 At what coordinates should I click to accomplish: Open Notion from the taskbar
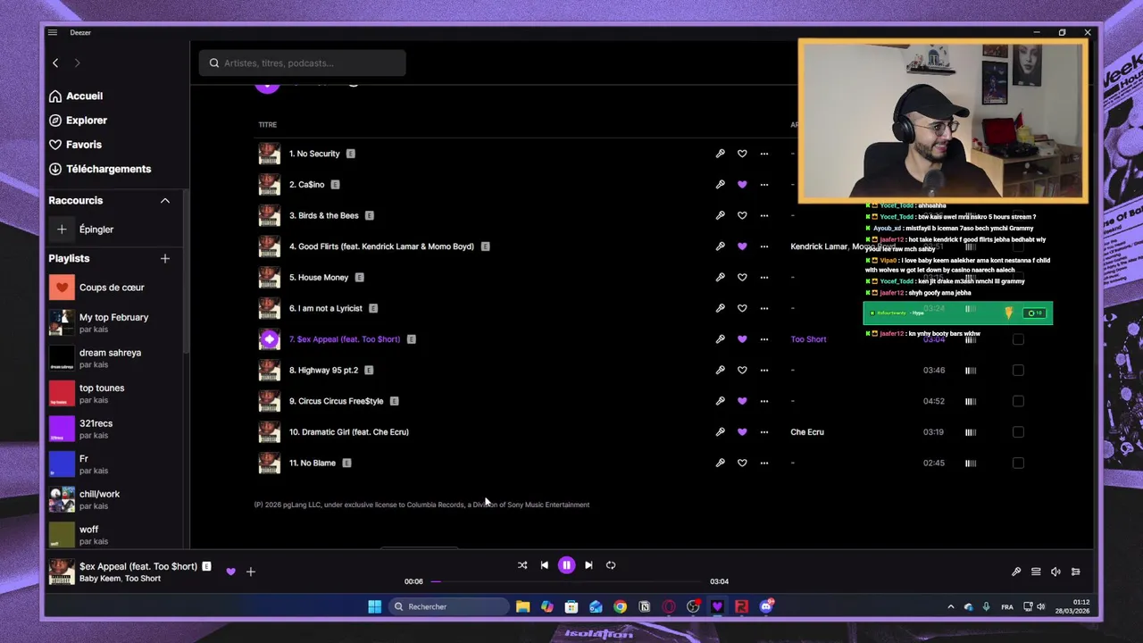point(644,606)
